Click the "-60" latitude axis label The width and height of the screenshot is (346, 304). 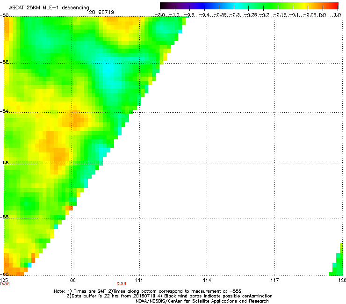(x=4, y=274)
